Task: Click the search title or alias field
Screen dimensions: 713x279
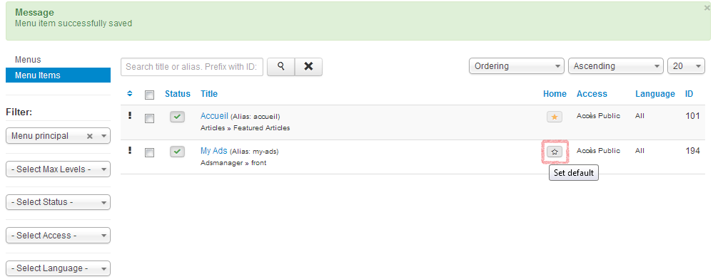Action: coord(192,67)
